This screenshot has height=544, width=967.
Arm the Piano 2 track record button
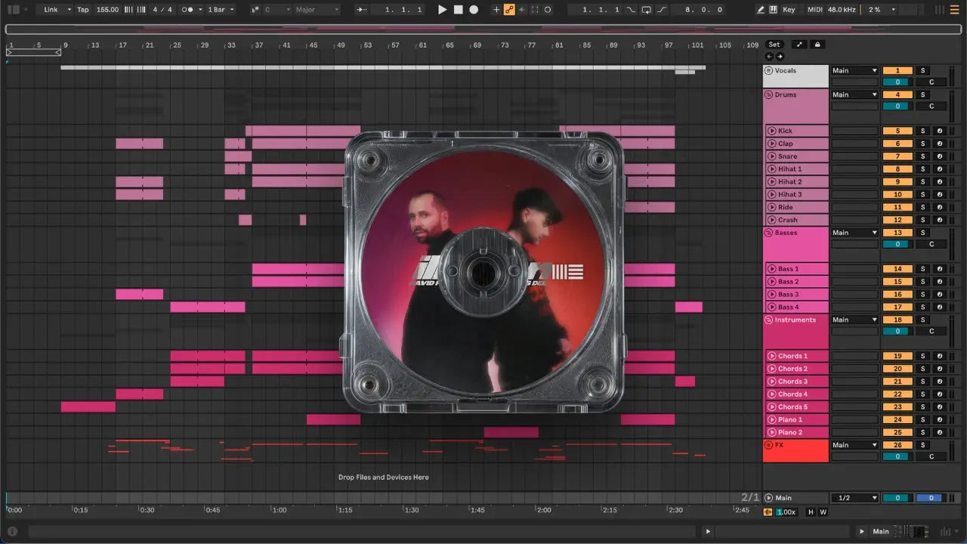(940, 433)
